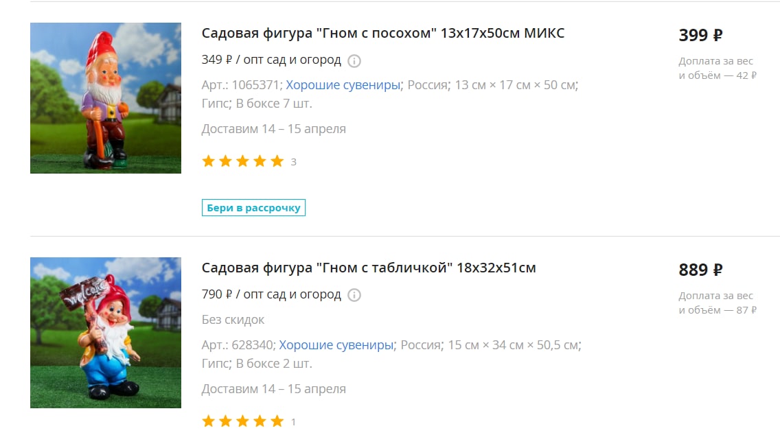Click "Доплата за вес и объём — 87 ₽" note
780x446 pixels.
pyautogui.click(x=718, y=303)
